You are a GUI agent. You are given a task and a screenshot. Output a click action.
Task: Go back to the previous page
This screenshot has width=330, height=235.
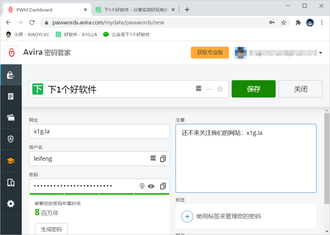pyautogui.click(x=9, y=22)
